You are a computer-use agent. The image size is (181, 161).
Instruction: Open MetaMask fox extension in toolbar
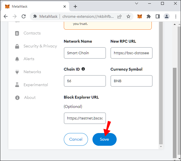(140, 16)
